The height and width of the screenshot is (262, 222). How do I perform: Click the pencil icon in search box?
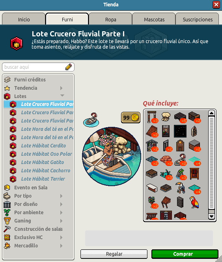pyautogui.click(x=69, y=67)
